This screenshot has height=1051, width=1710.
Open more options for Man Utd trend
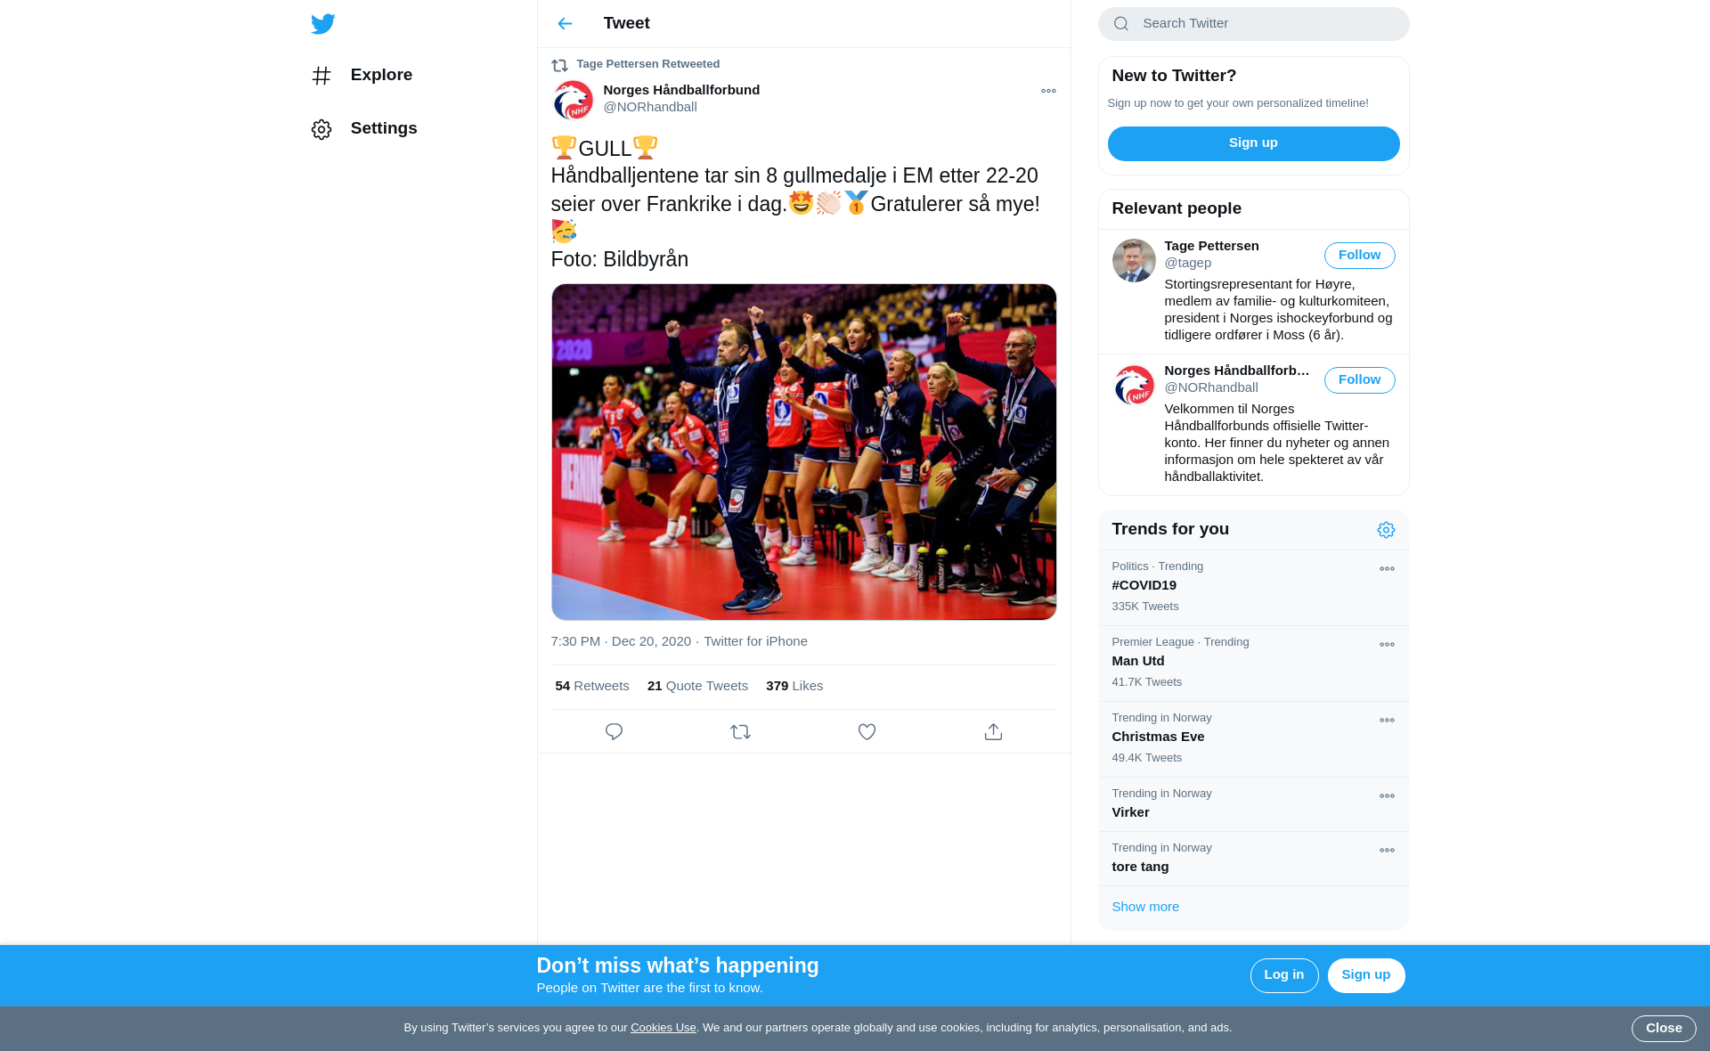1387,645
